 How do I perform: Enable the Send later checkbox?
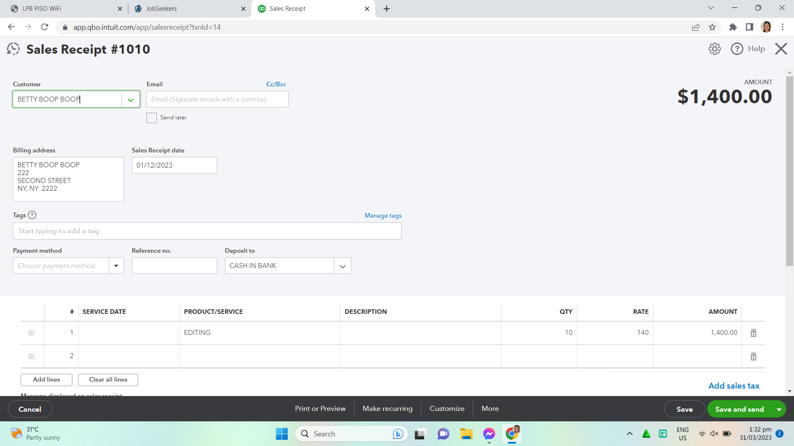point(151,118)
